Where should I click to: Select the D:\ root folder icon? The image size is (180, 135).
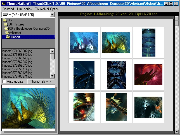click(x=5, y=20)
